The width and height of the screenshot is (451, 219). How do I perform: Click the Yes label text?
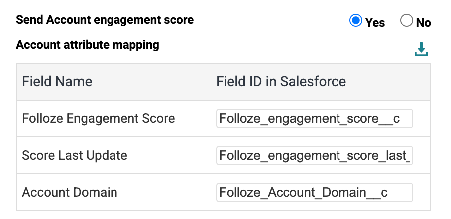point(375,22)
